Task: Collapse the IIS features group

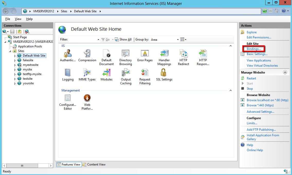Action: [x=231, y=46]
